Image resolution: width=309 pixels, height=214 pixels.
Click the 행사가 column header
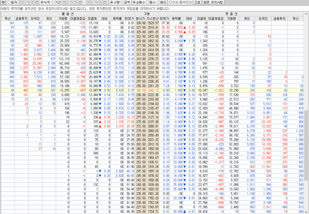[x=140, y=18]
